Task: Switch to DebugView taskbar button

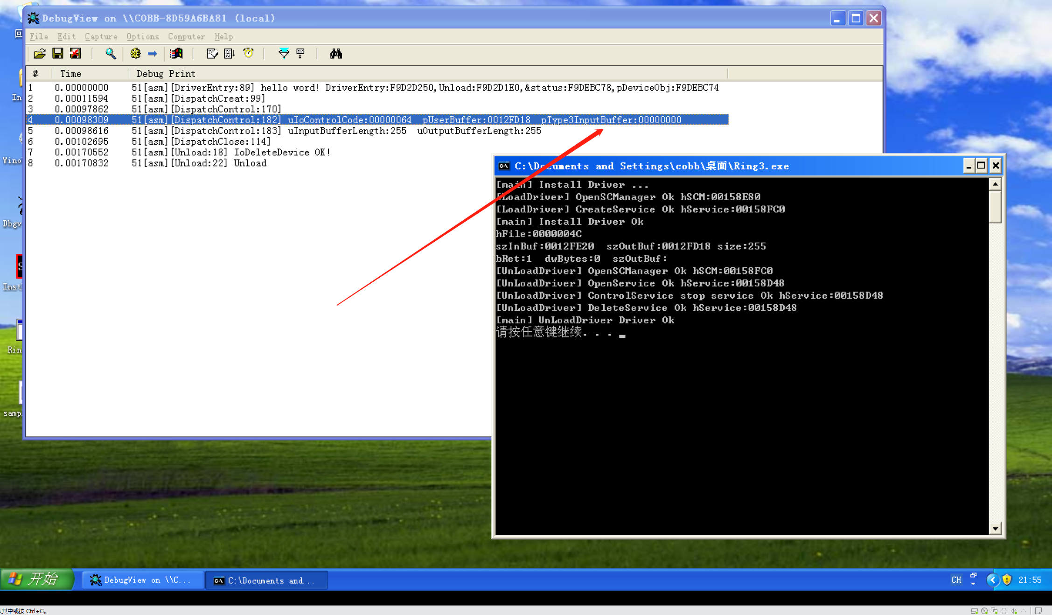Action: 142,580
